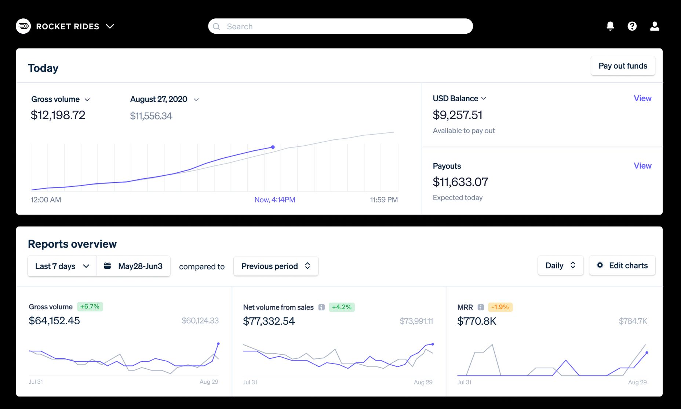Click the -1.9% MRR badge
Screen dimensions: 681x409
(x=500, y=307)
